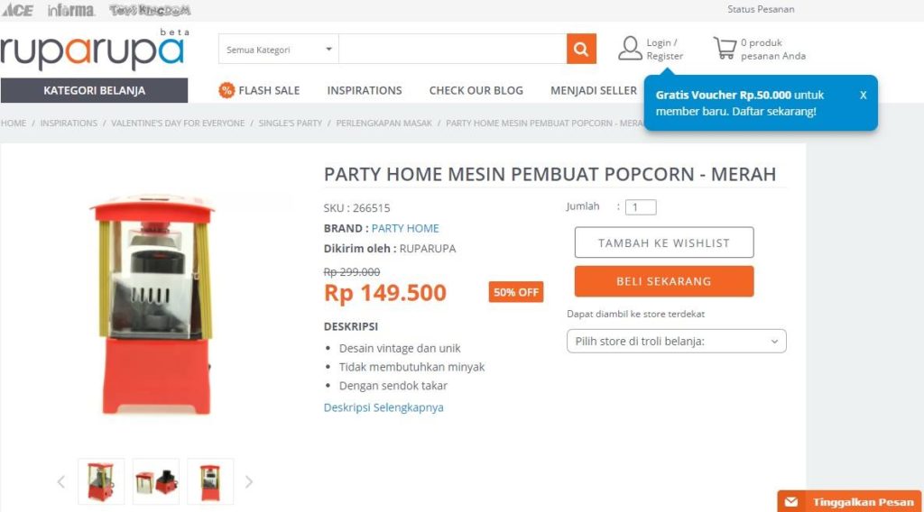Click the Jumlah quantity input field
The width and height of the screenshot is (924, 512).
[x=641, y=207]
